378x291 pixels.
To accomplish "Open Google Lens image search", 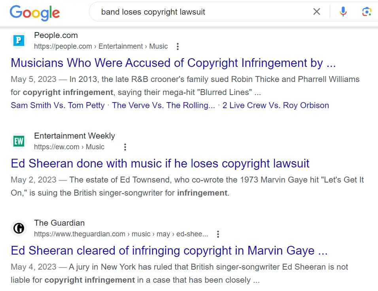I will pos(367,12).
